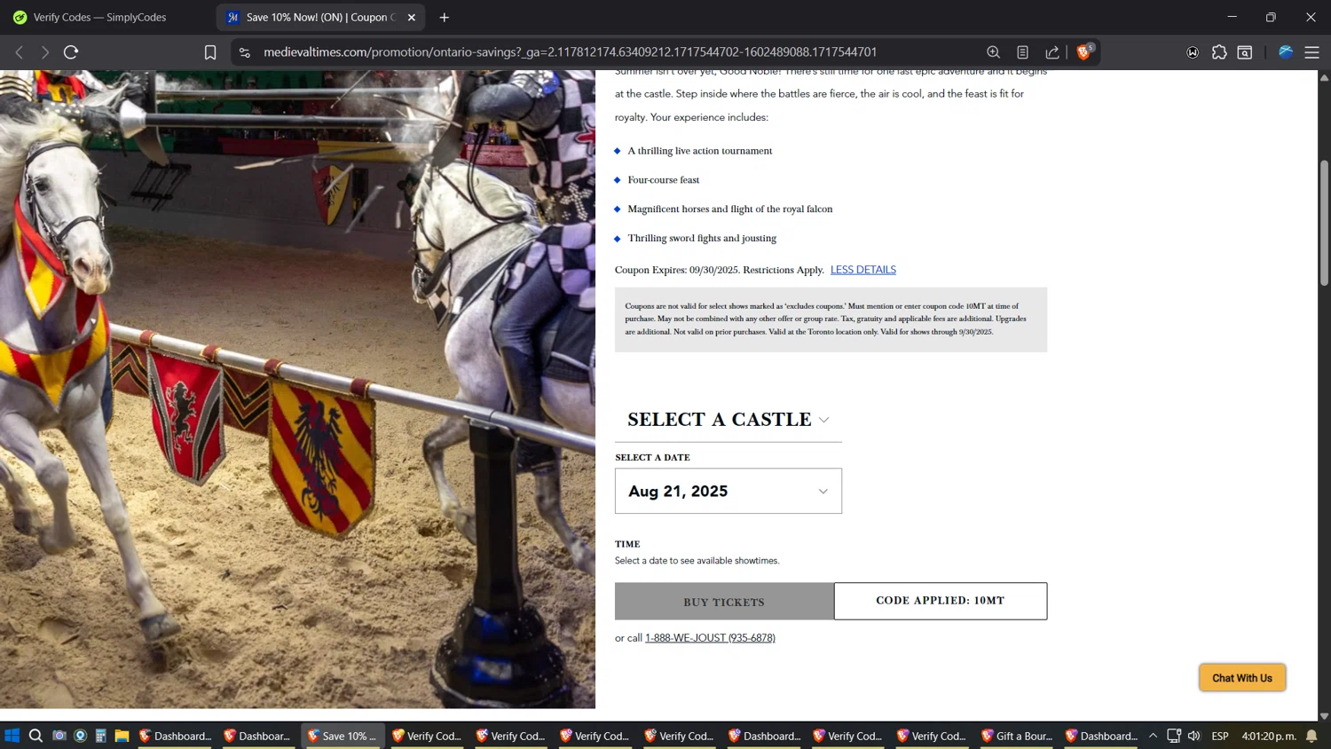Click 'Magnificent horses and flight' bullet text

729,209
